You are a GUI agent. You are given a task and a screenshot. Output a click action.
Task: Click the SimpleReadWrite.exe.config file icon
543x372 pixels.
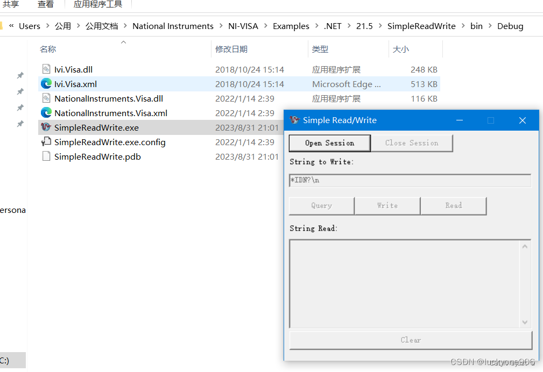46,141
